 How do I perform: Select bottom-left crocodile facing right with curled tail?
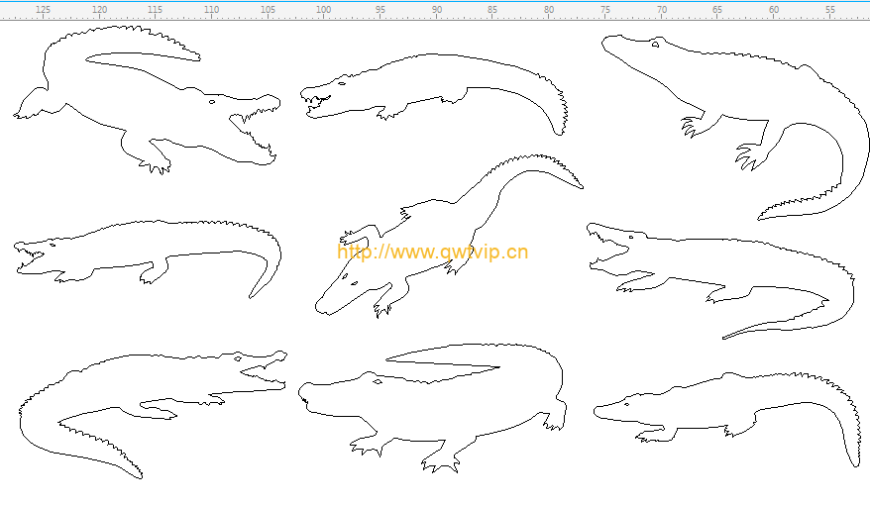(x=154, y=414)
